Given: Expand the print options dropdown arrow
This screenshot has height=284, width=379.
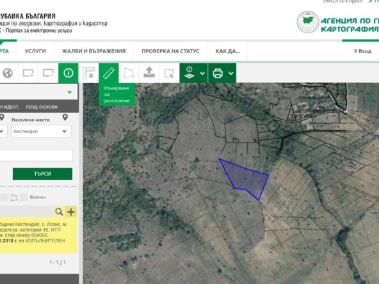Looking at the screenshot, I should coord(231,73).
